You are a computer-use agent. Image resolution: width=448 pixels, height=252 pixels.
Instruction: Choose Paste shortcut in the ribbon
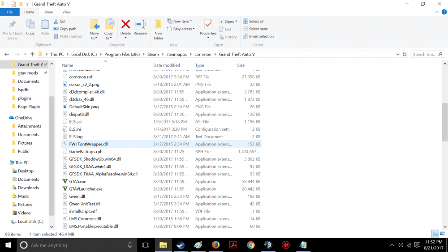click(68, 36)
